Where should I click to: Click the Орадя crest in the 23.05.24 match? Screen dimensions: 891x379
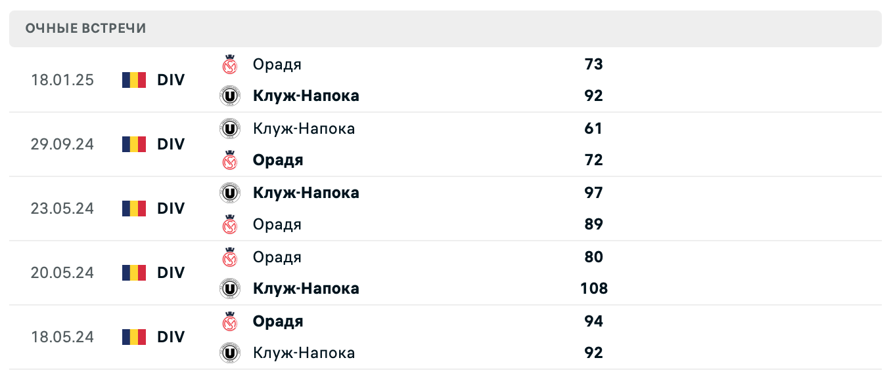click(230, 224)
